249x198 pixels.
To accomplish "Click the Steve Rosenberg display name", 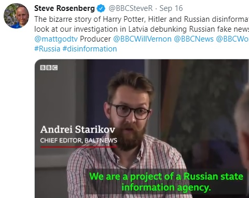I will pyautogui.click(x=64, y=8).
